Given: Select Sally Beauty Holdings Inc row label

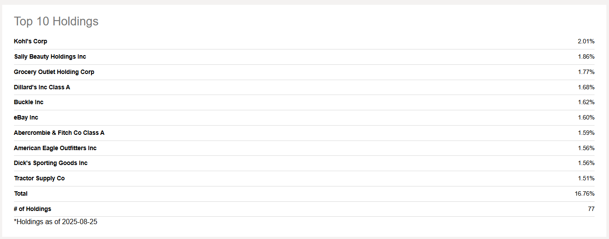Looking at the screenshot, I should [x=50, y=56].
